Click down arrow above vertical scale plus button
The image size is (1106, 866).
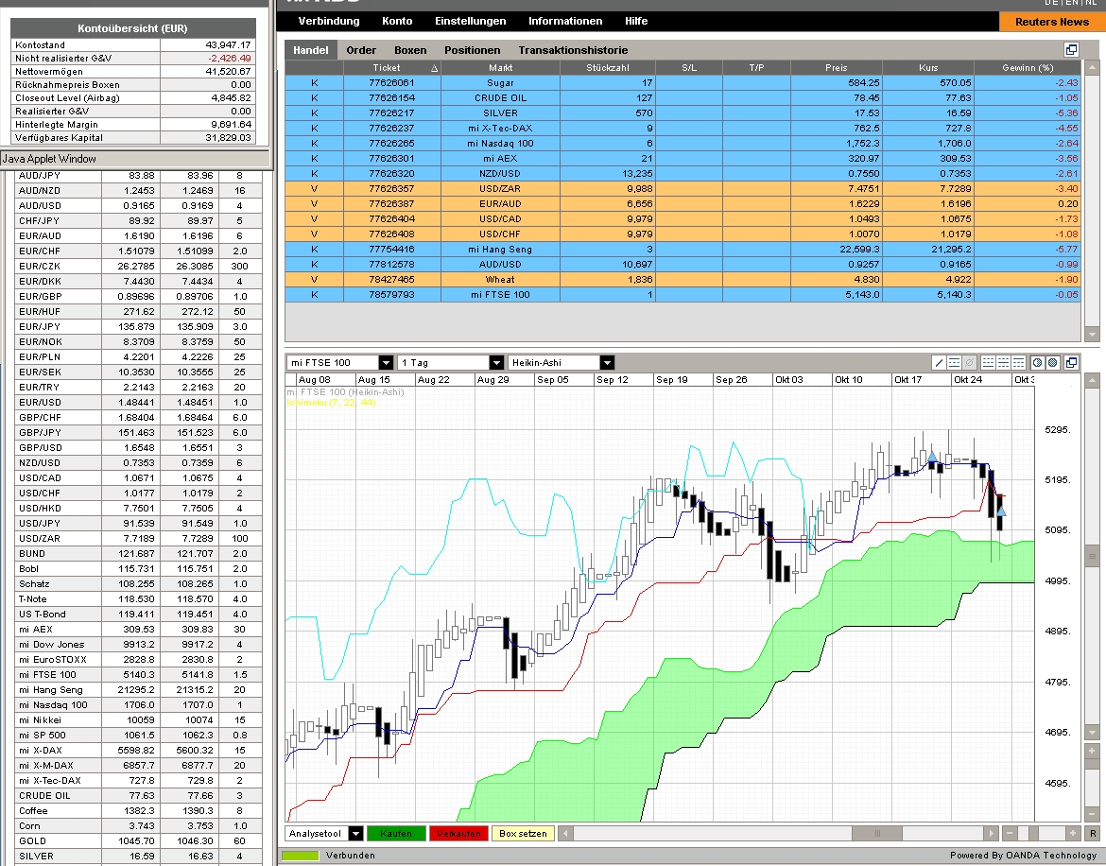(x=1093, y=734)
